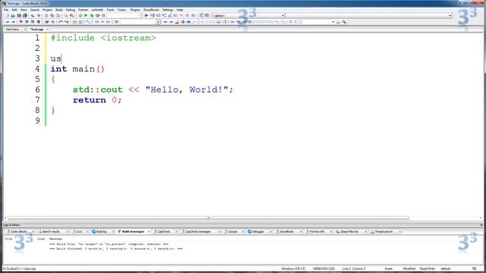486x273 pixels.
Task: Open the View menu
Action: coord(24,10)
